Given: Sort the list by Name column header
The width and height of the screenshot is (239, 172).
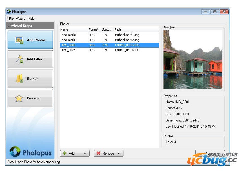Looking at the screenshot, I should [x=73, y=29].
